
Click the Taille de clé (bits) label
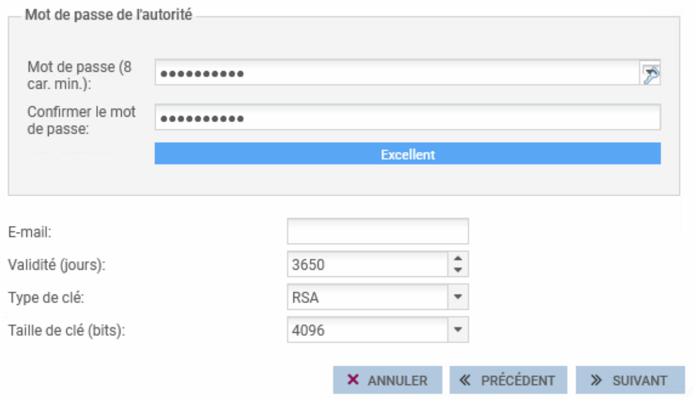[67, 329]
